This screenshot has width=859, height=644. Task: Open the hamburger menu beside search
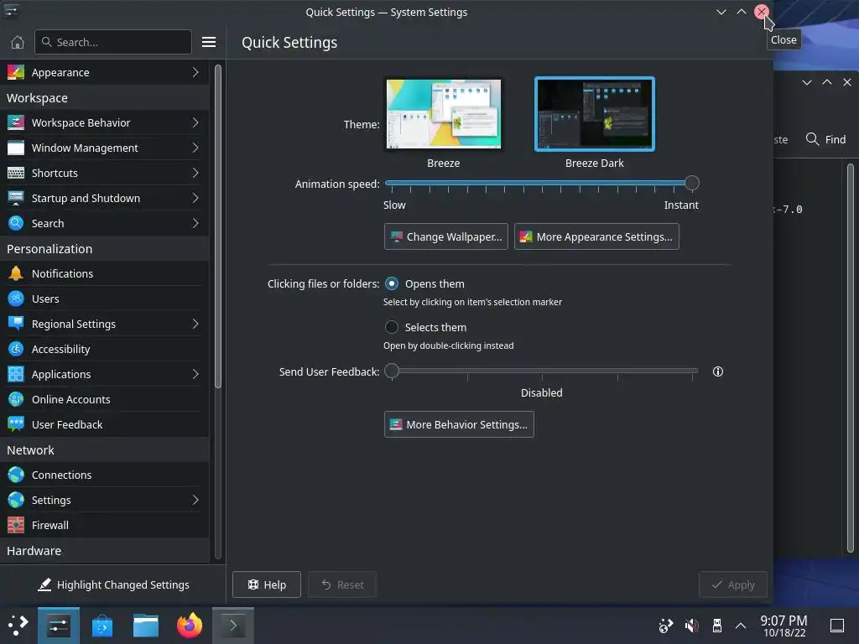209,42
